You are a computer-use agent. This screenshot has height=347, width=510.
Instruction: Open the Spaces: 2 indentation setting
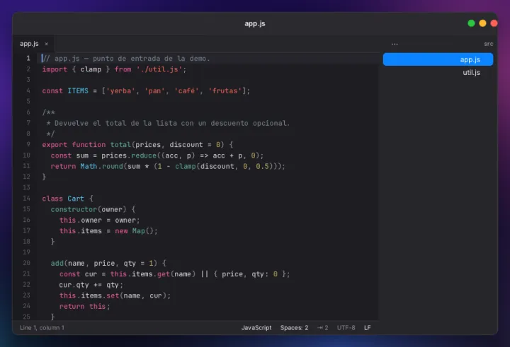coord(294,327)
